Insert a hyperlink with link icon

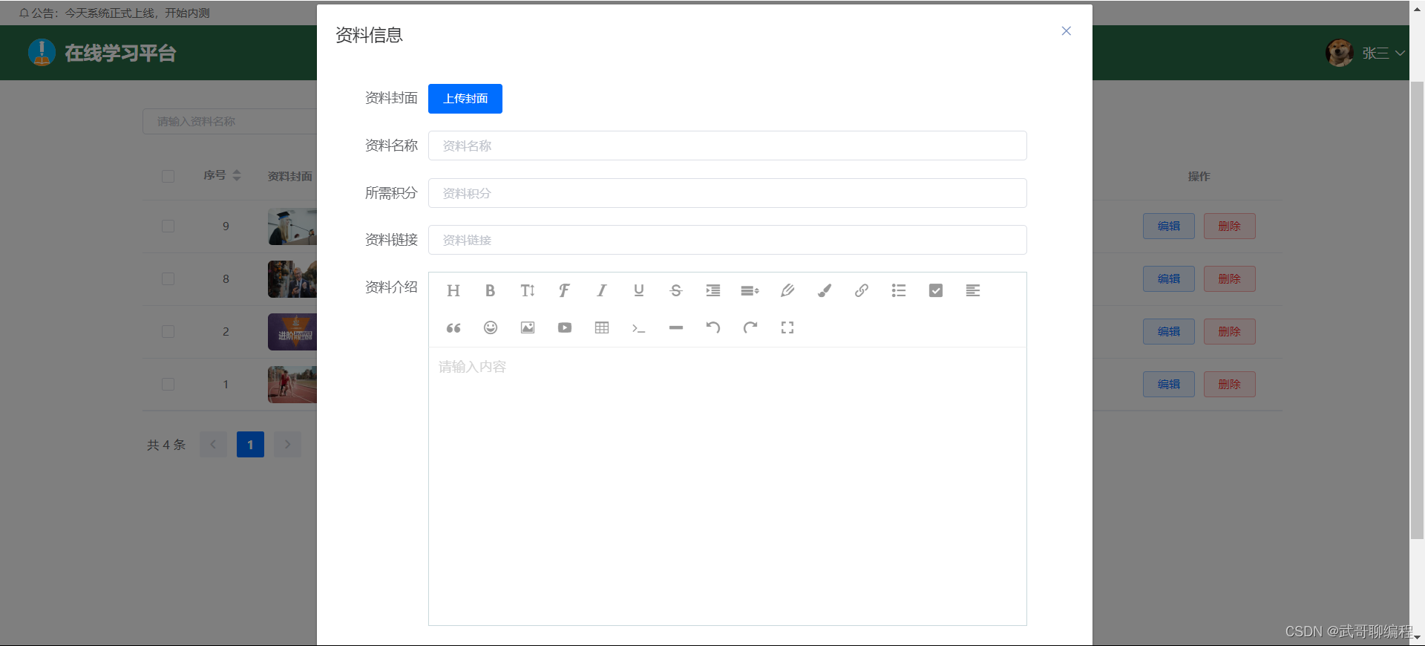click(862, 290)
